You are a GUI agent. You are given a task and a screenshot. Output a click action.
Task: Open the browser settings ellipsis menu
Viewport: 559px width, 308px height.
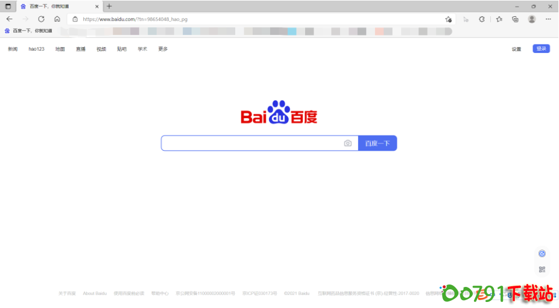[548, 19]
